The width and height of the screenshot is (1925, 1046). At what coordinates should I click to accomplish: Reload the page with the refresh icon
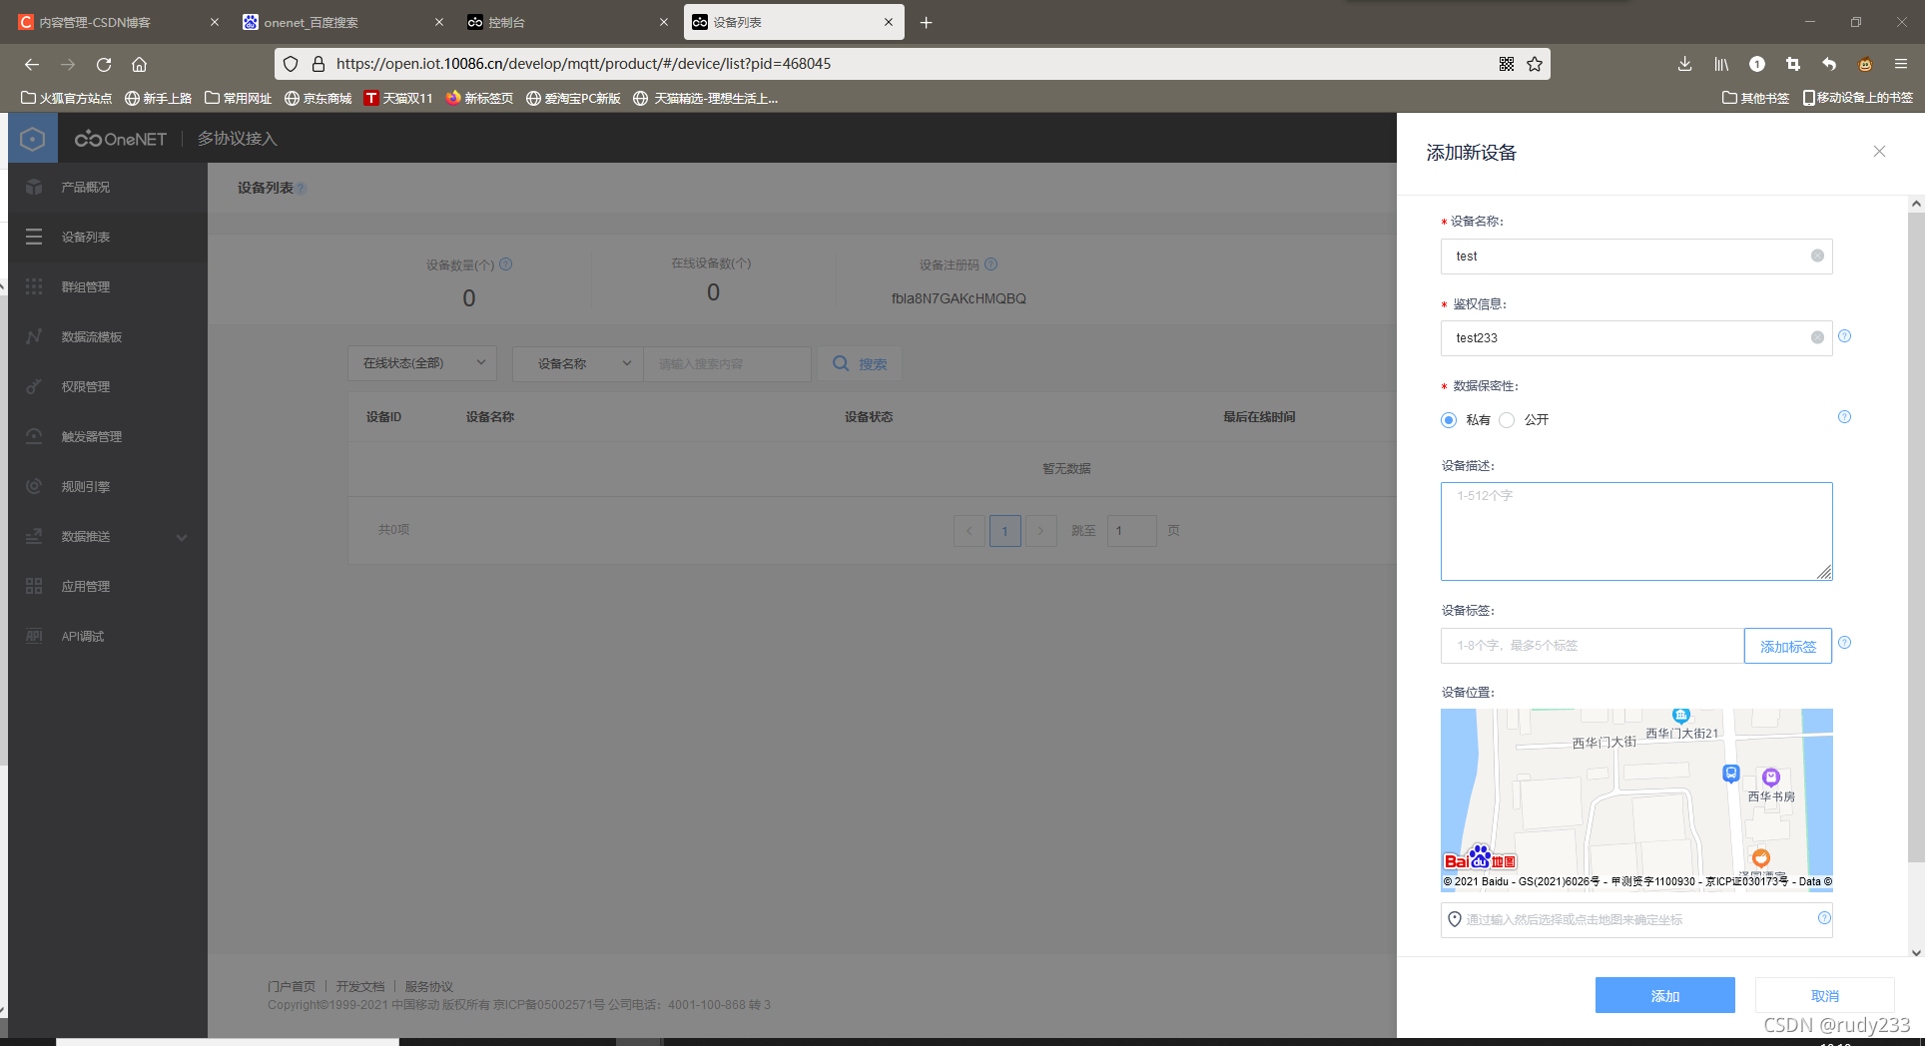click(x=104, y=64)
